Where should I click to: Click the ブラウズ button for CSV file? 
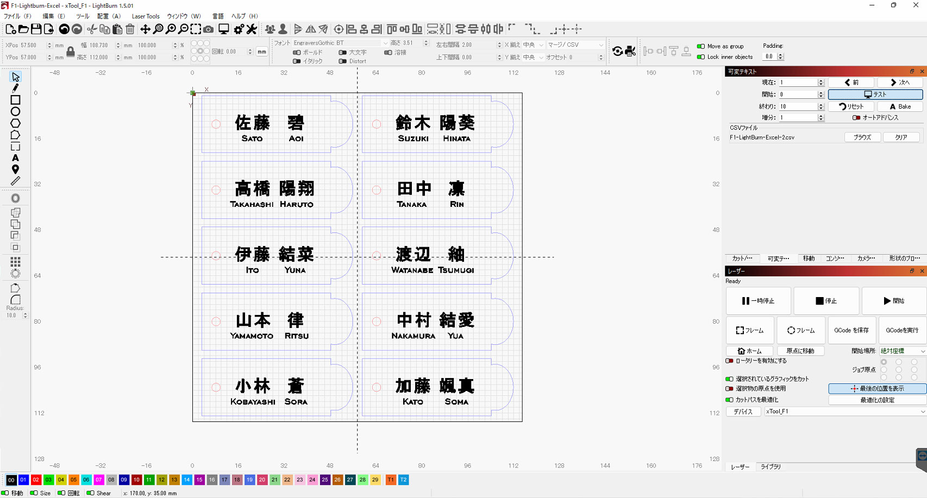[862, 137]
